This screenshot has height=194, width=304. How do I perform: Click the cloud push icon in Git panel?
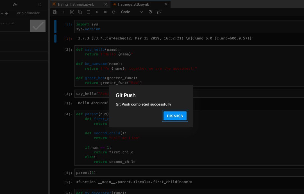pyautogui.click(x=15, y=4)
